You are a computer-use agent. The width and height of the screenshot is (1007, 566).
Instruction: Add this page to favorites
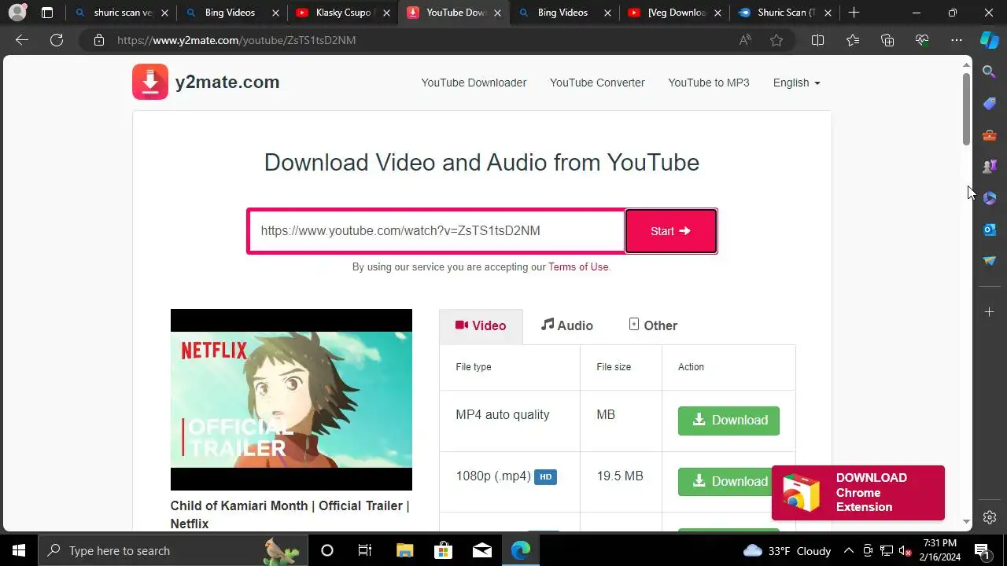click(x=776, y=40)
